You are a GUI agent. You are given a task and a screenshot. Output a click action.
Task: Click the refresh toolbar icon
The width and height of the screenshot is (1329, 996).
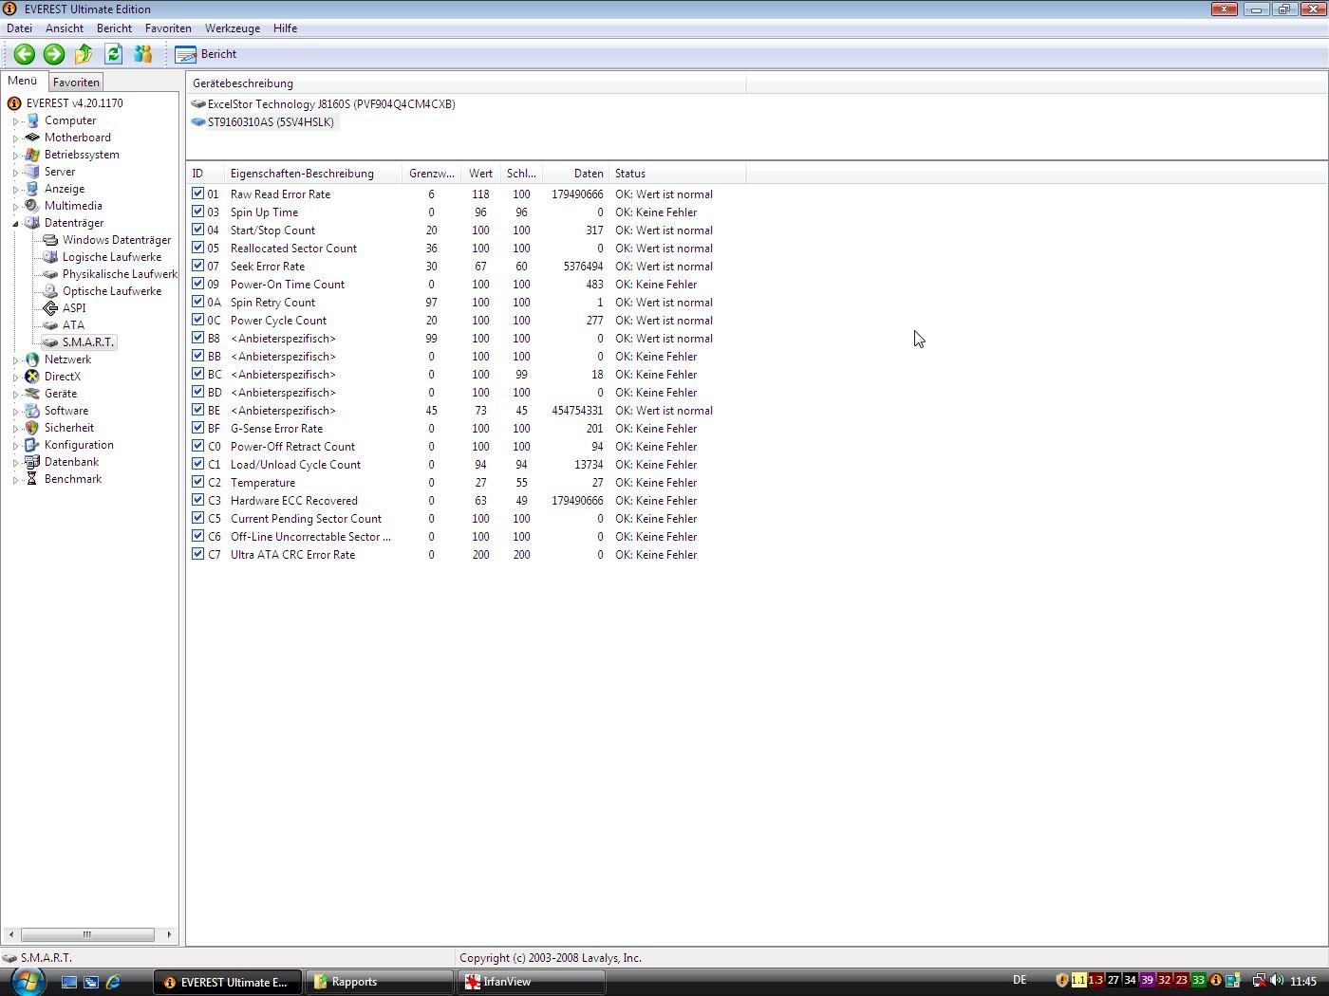point(113,54)
